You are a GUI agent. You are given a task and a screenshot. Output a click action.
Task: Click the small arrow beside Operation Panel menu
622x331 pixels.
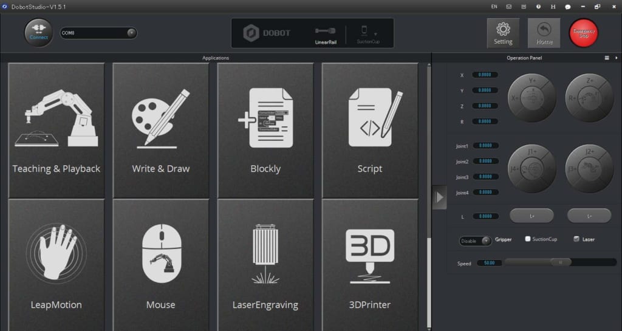tap(616, 58)
